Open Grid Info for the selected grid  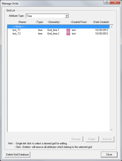pos(107,139)
